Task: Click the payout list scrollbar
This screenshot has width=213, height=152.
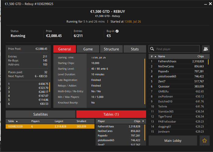Action: 50,87
